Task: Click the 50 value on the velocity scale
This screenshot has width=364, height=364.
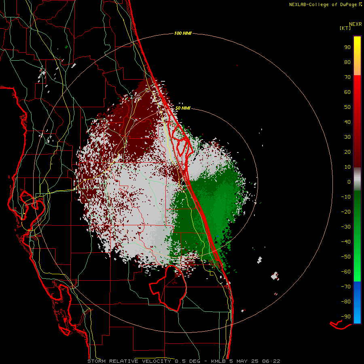Action: (x=347, y=107)
